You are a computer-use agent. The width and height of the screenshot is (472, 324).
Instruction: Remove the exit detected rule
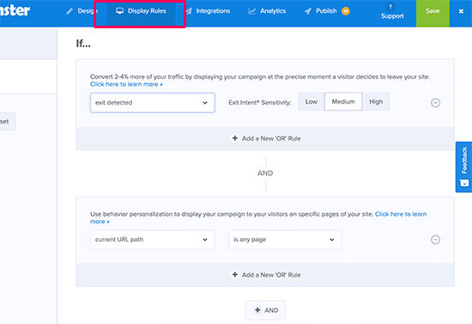(x=435, y=103)
